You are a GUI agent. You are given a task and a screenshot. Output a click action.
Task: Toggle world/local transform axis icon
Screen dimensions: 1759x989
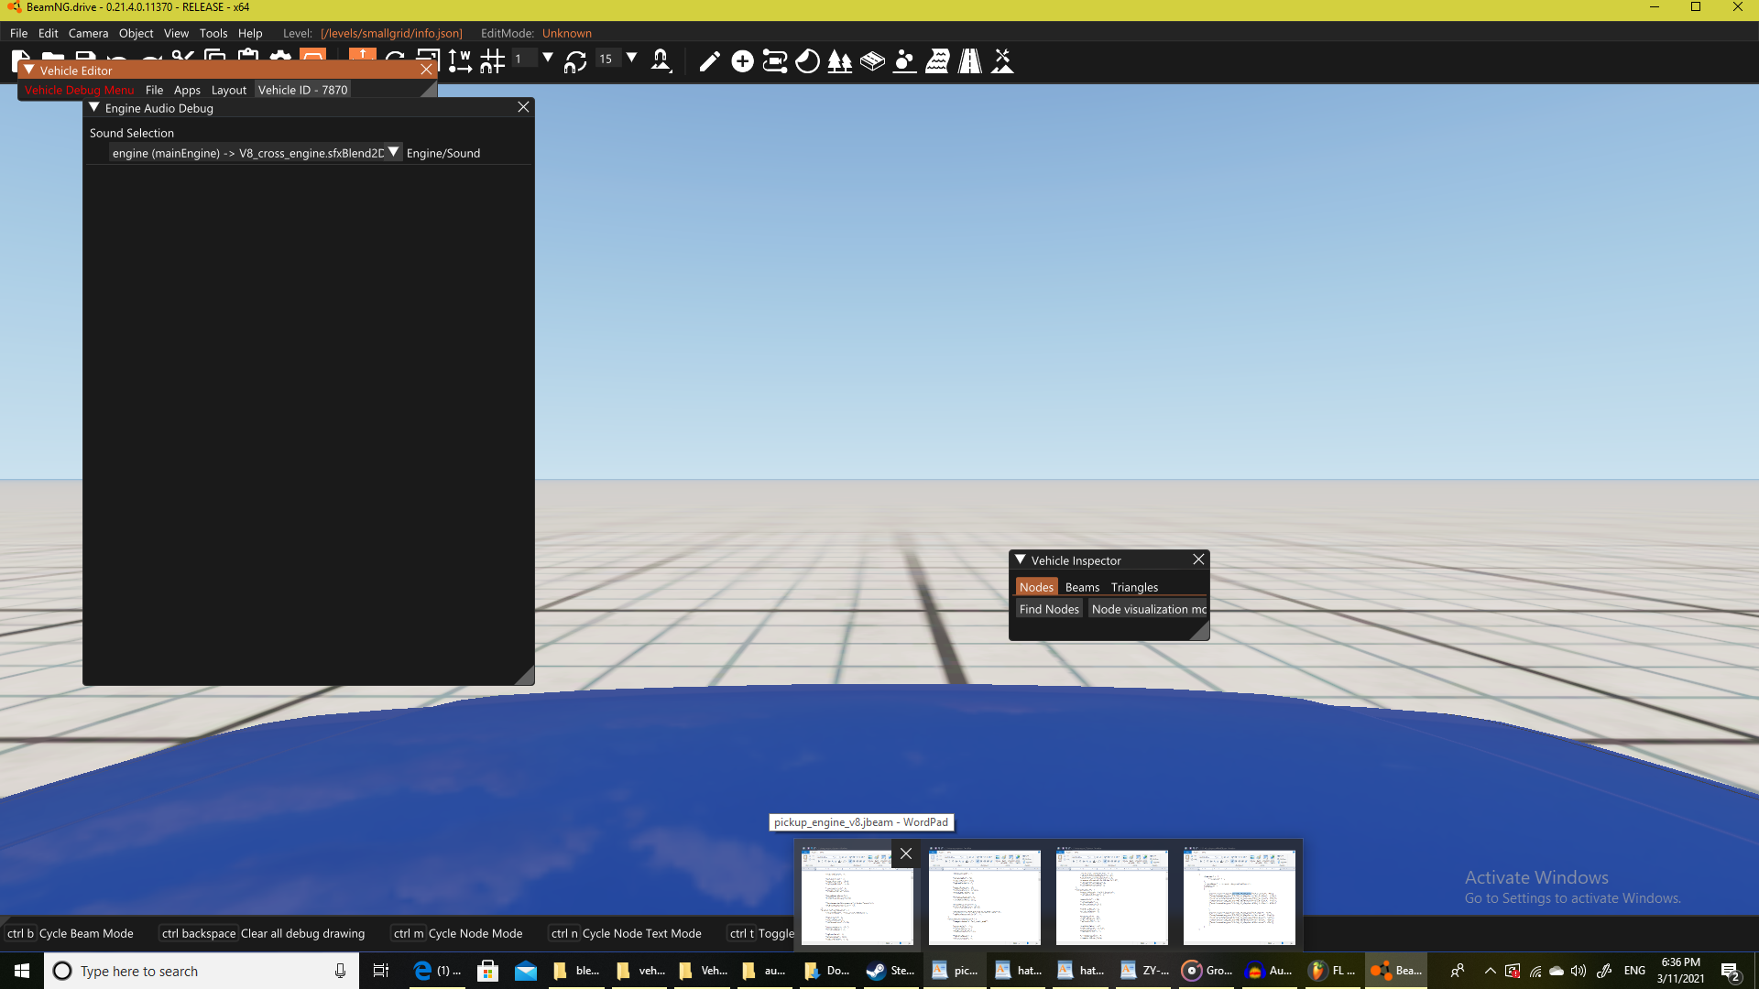pyautogui.click(x=460, y=61)
